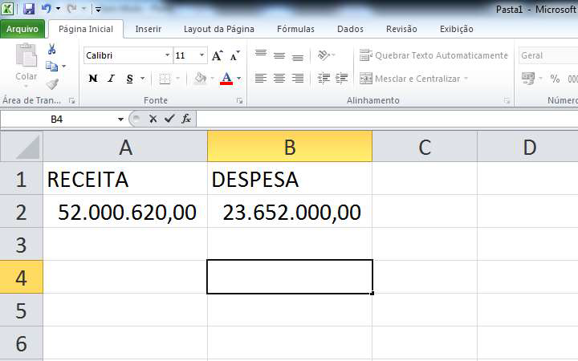The height and width of the screenshot is (361, 578).
Task: Click the Cut scissors icon
Action: (x=51, y=49)
